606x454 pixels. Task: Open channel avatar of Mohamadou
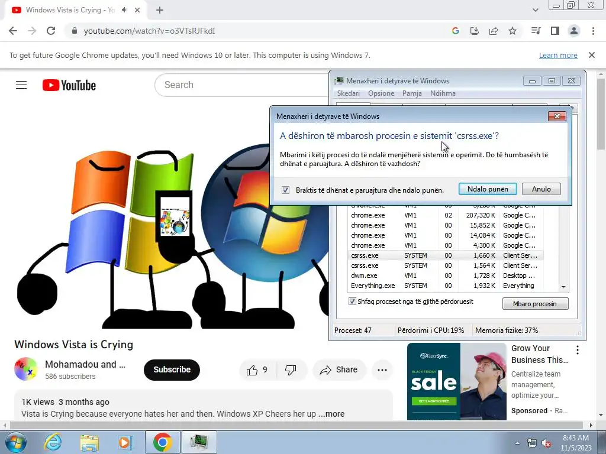pyautogui.click(x=26, y=369)
